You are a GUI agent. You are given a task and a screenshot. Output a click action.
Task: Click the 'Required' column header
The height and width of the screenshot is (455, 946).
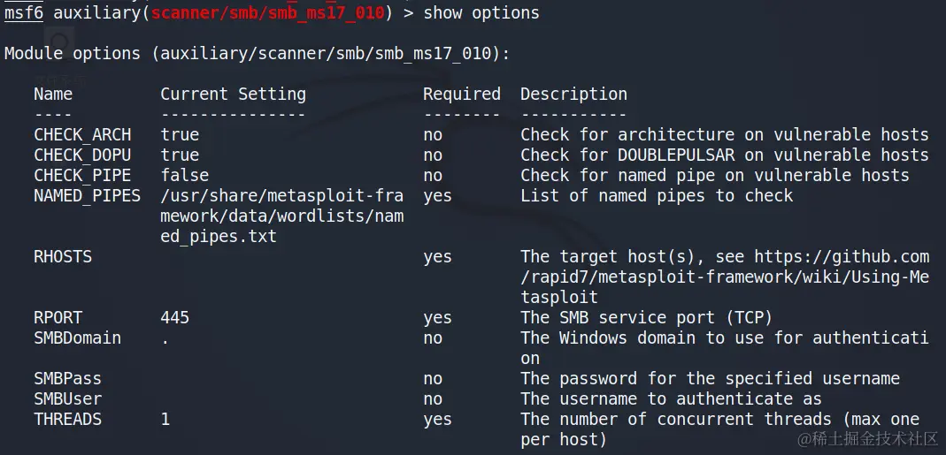point(461,94)
